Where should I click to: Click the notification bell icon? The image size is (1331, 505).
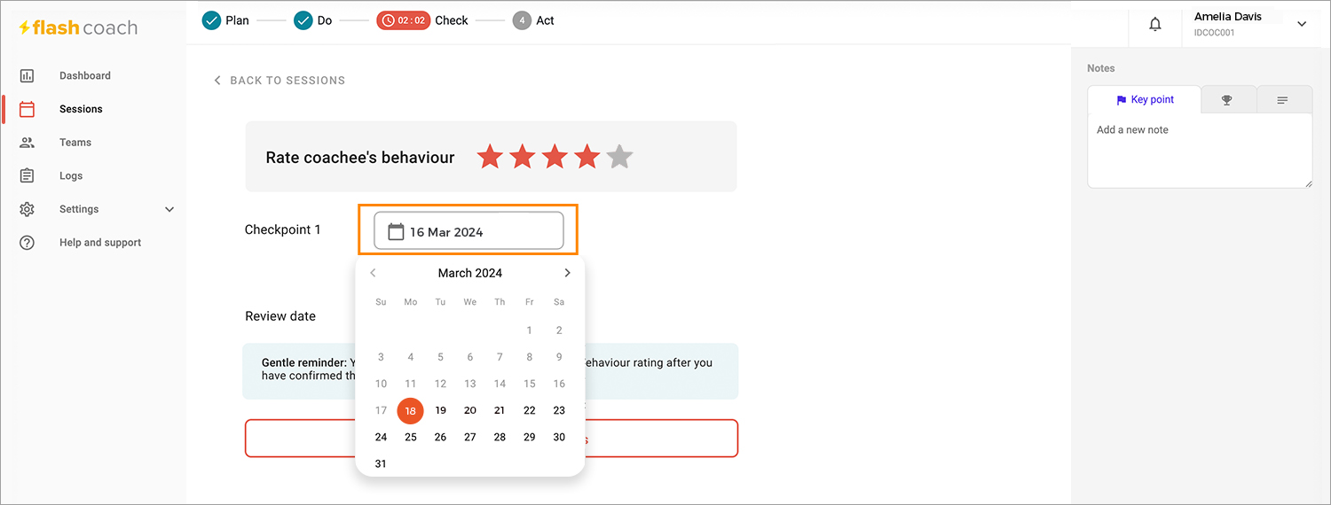point(1155,24)
